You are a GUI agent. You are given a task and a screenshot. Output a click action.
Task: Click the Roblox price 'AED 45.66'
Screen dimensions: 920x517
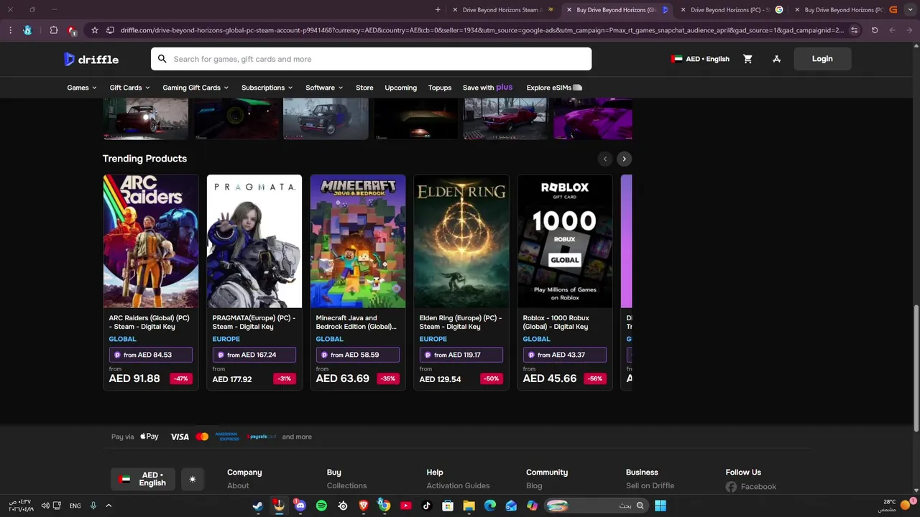[550, 378]
